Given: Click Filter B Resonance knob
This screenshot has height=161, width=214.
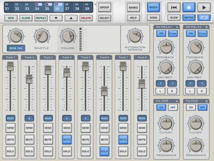Looking at the screenshot, I should 196,146.
